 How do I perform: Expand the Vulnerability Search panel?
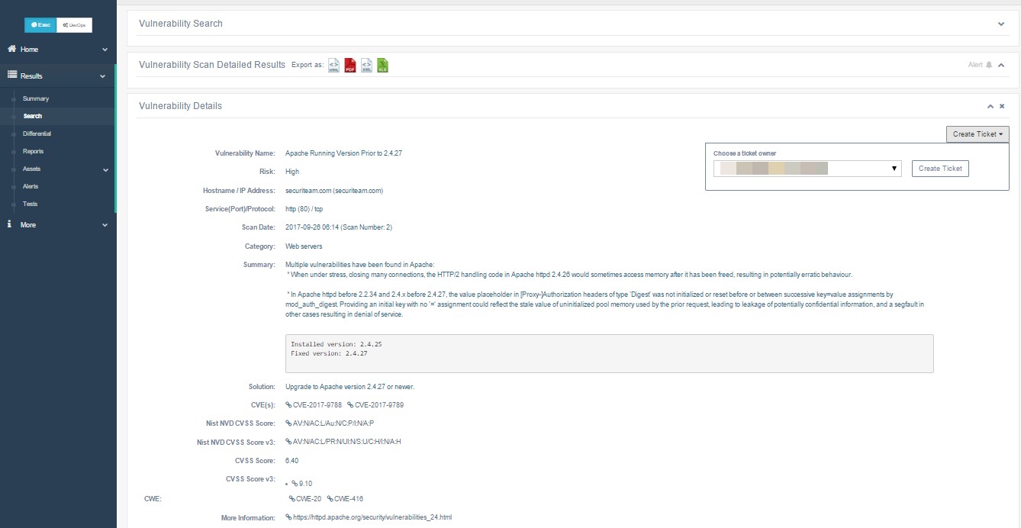coord(1001,24)
